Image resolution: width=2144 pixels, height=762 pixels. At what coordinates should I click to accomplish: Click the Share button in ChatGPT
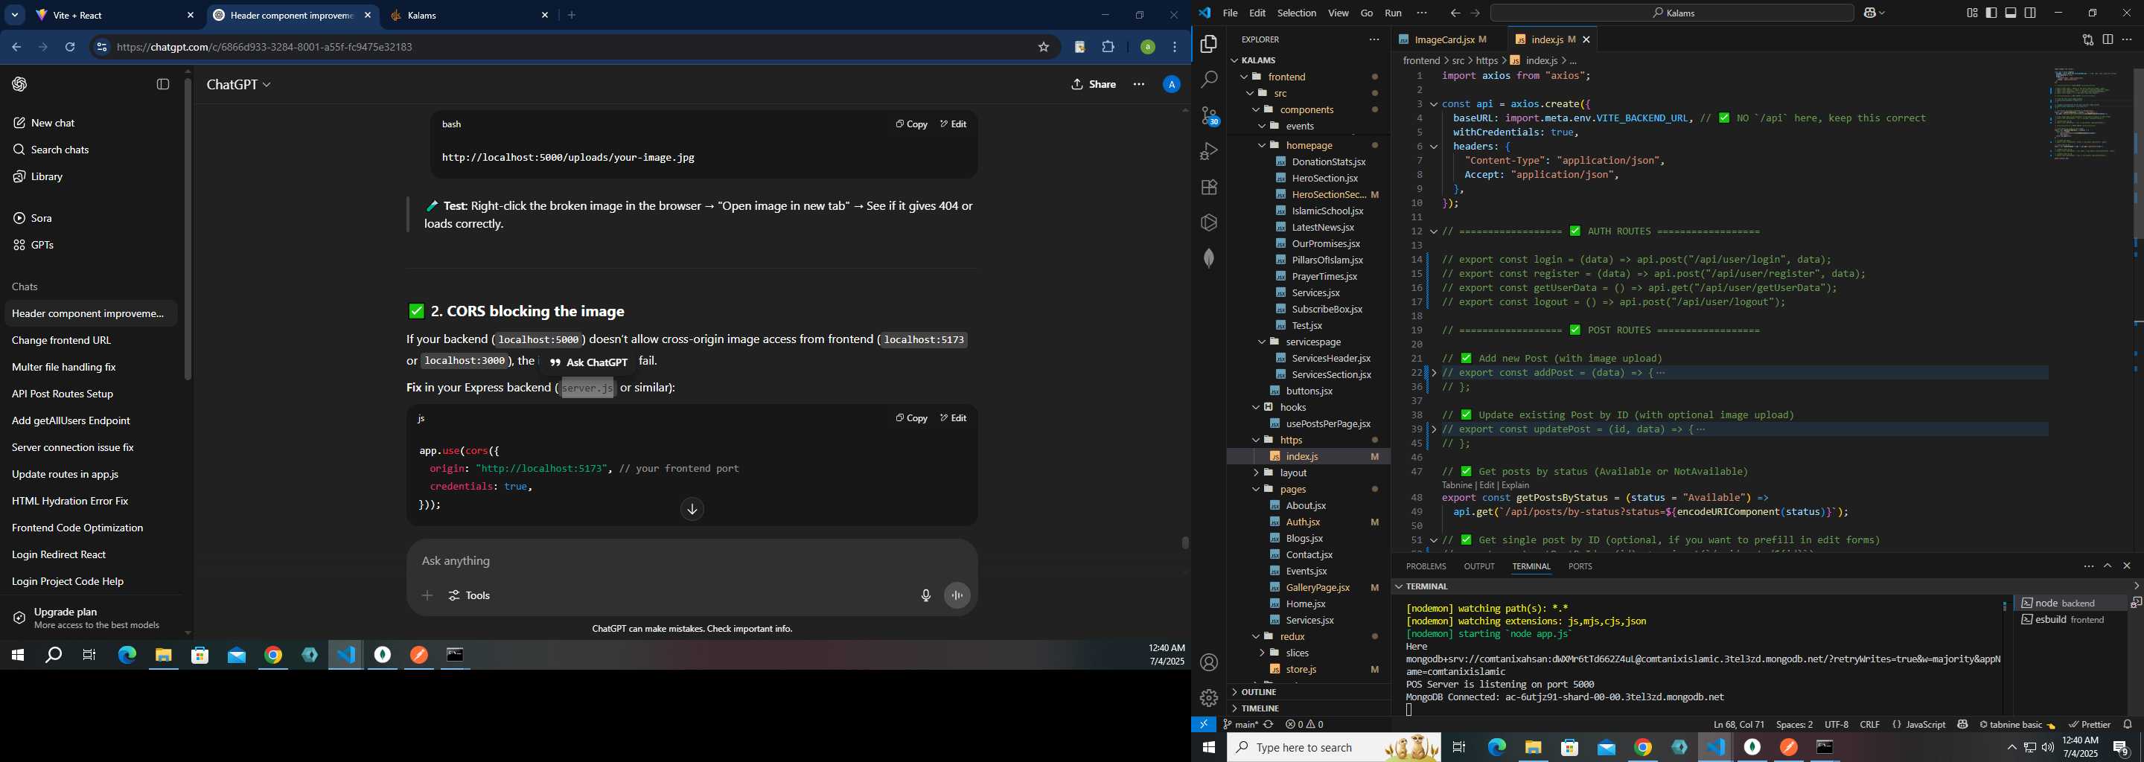(x=1094, y=84)
